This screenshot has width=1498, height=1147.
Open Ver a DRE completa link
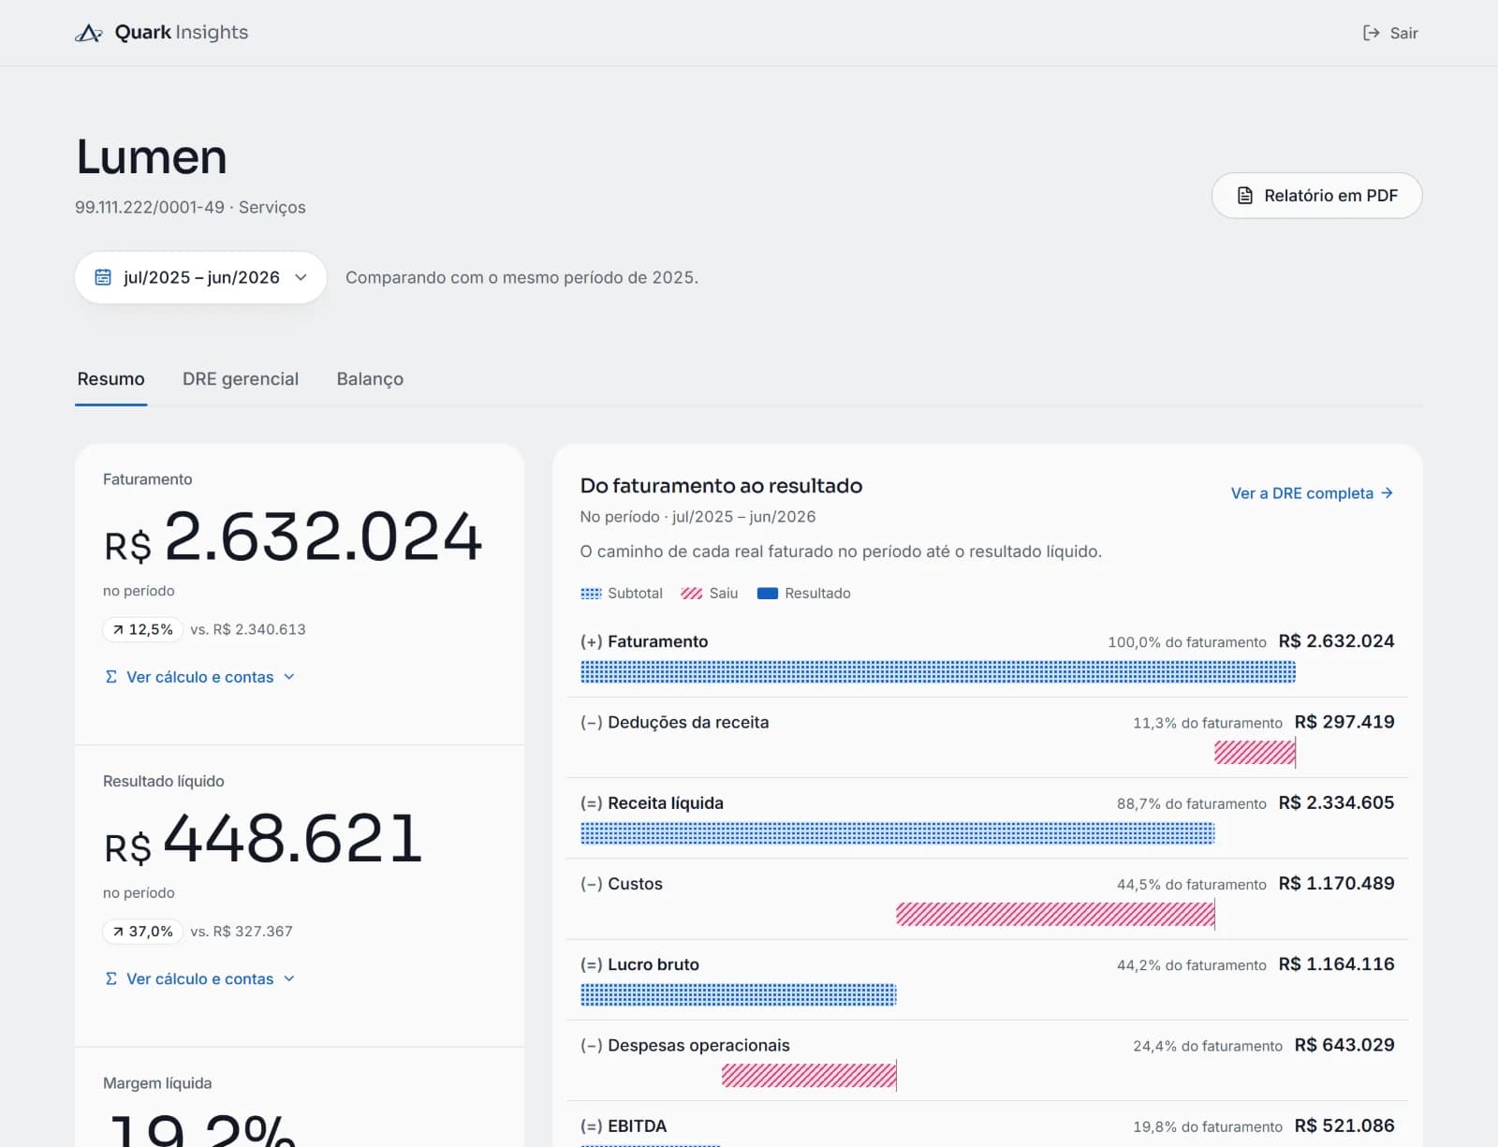(1312, 493)
